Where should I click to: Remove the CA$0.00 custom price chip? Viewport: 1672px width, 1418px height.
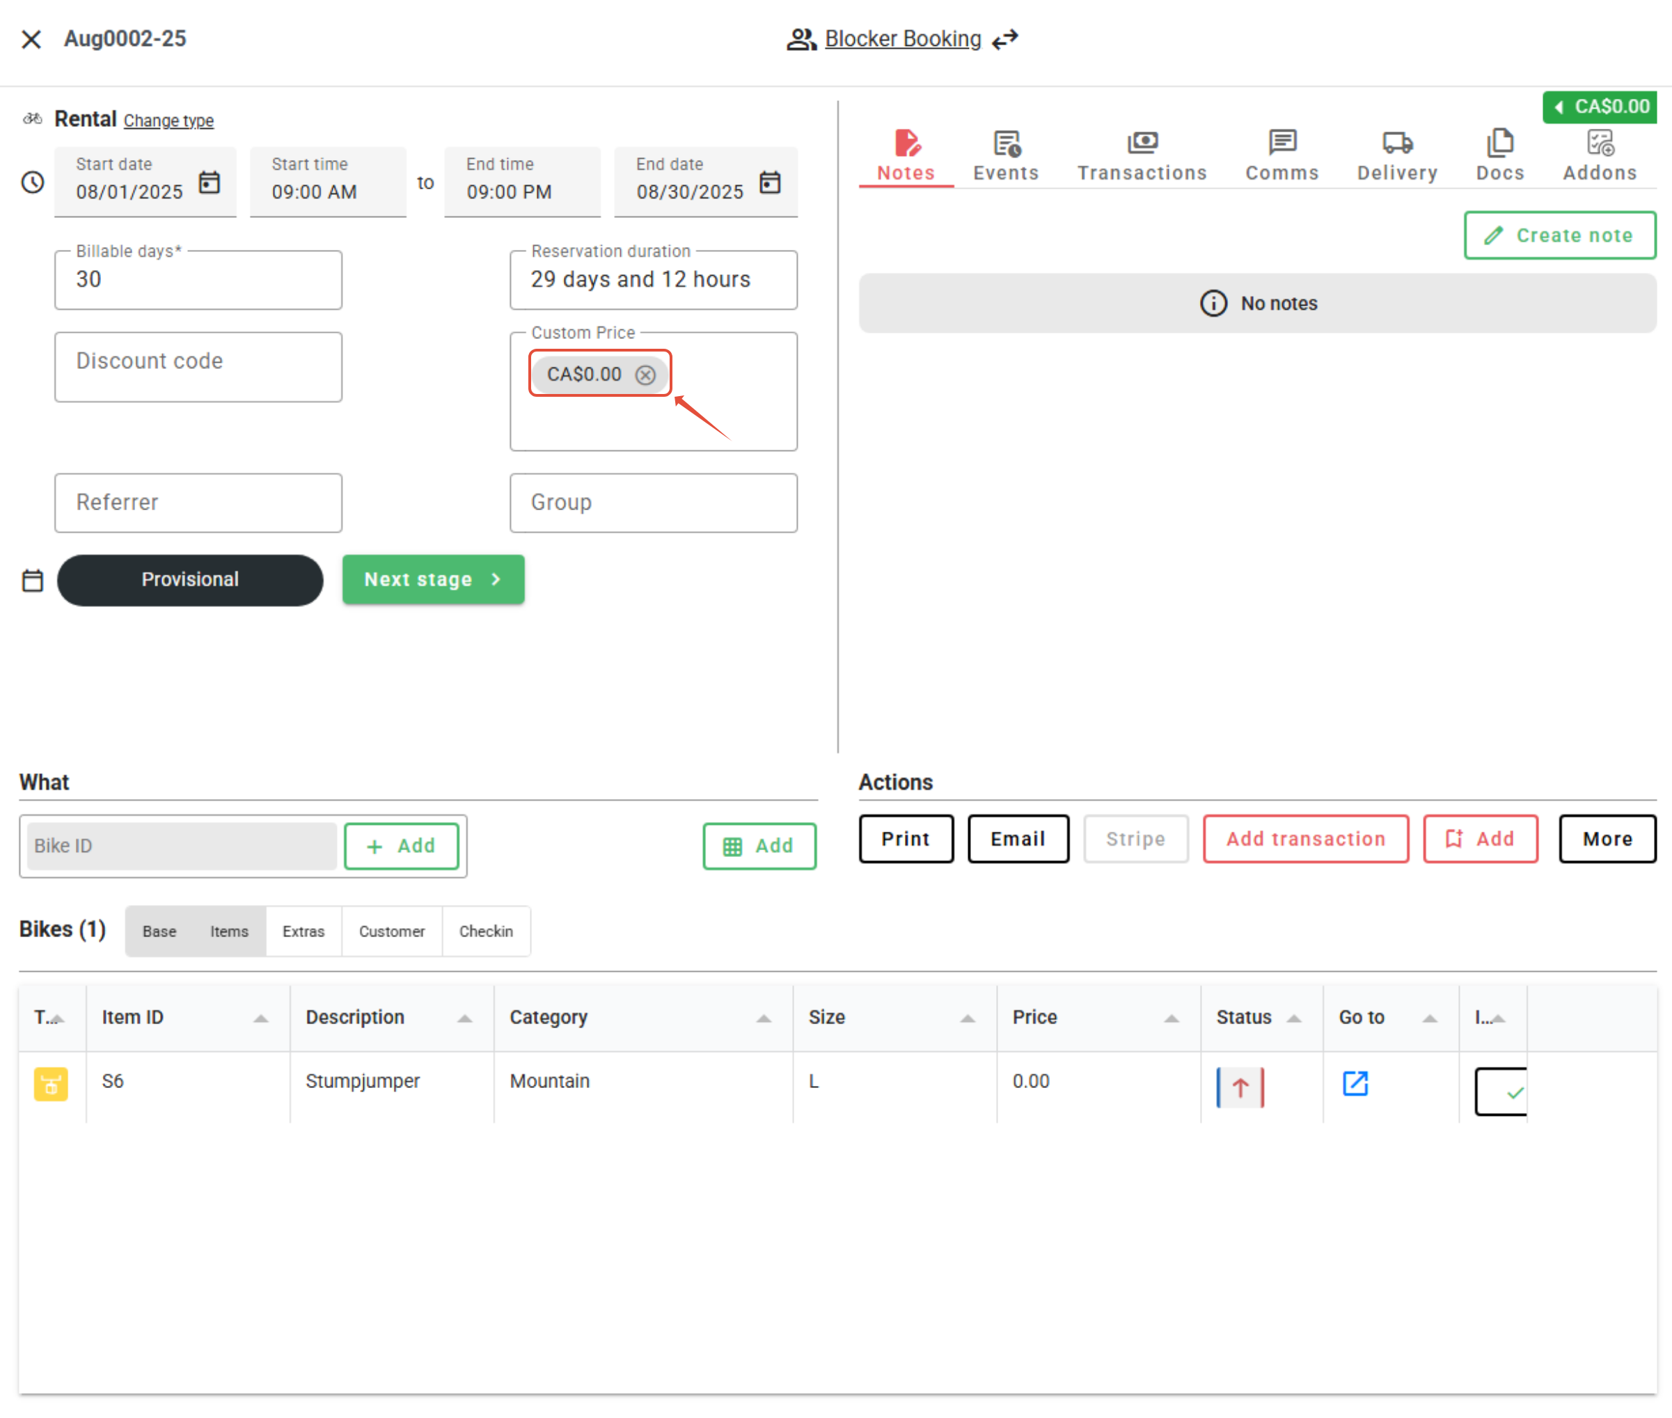tap(645, 375)
